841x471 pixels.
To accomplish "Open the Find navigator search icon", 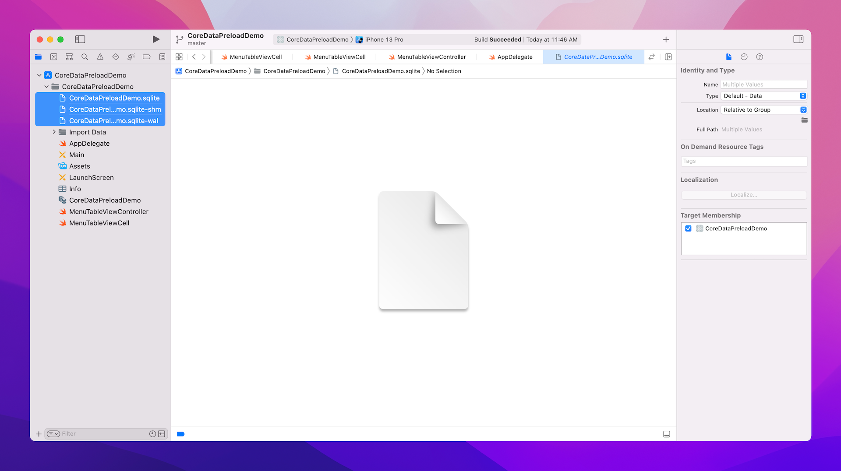I will [x=85, y=57].
